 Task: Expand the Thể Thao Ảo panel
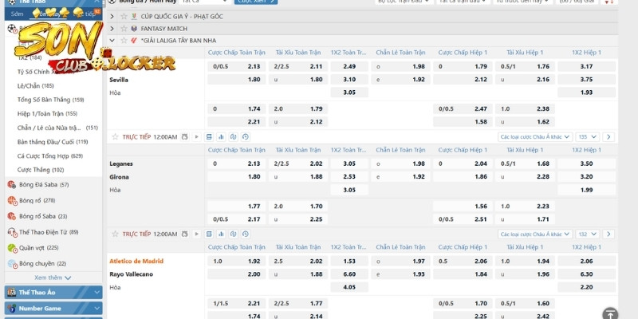pos(53,292)
